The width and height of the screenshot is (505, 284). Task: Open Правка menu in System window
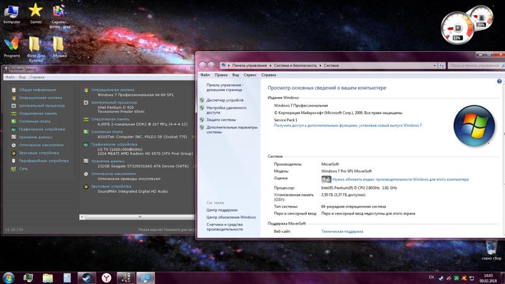pos(221,75)
